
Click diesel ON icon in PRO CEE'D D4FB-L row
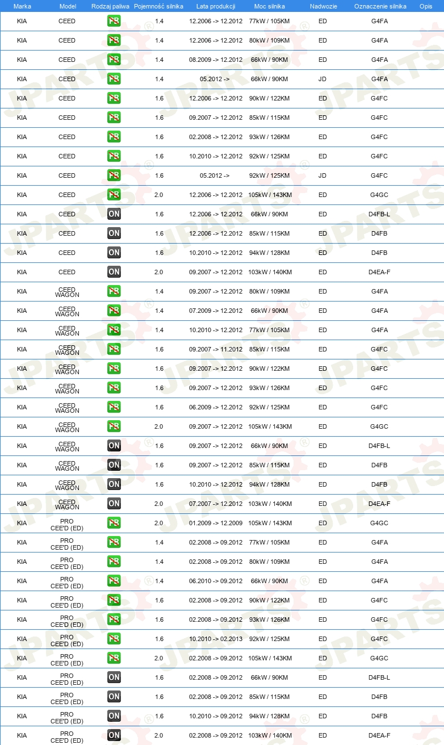[x=114, y=677]
